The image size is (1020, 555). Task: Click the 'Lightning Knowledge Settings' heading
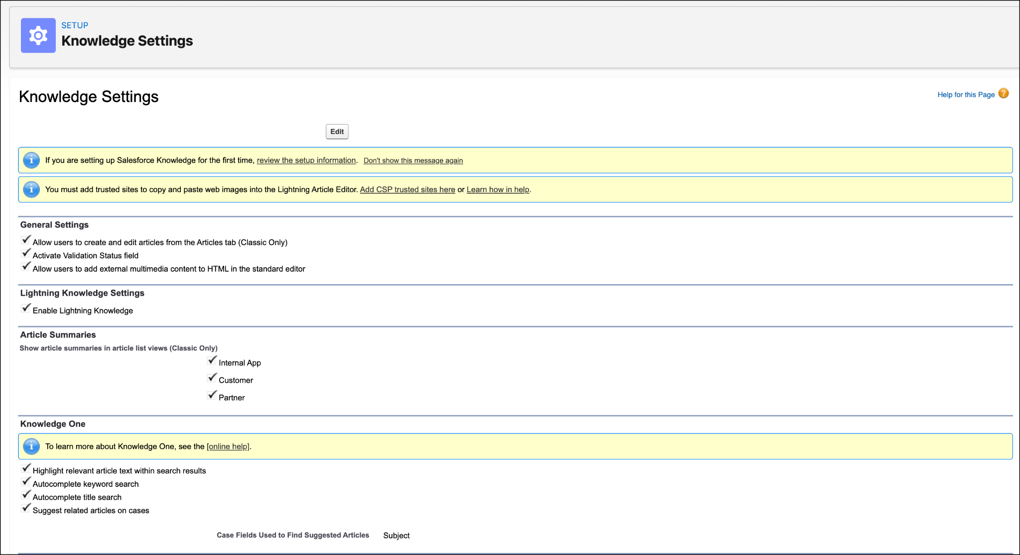click(82, 293)
